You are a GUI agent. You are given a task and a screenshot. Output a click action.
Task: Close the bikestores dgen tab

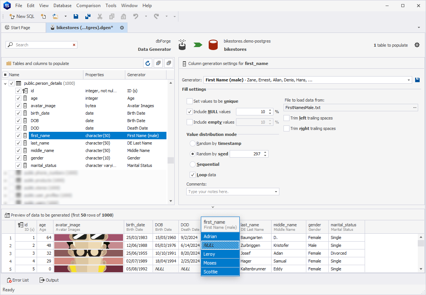click(x=122, y=28)
